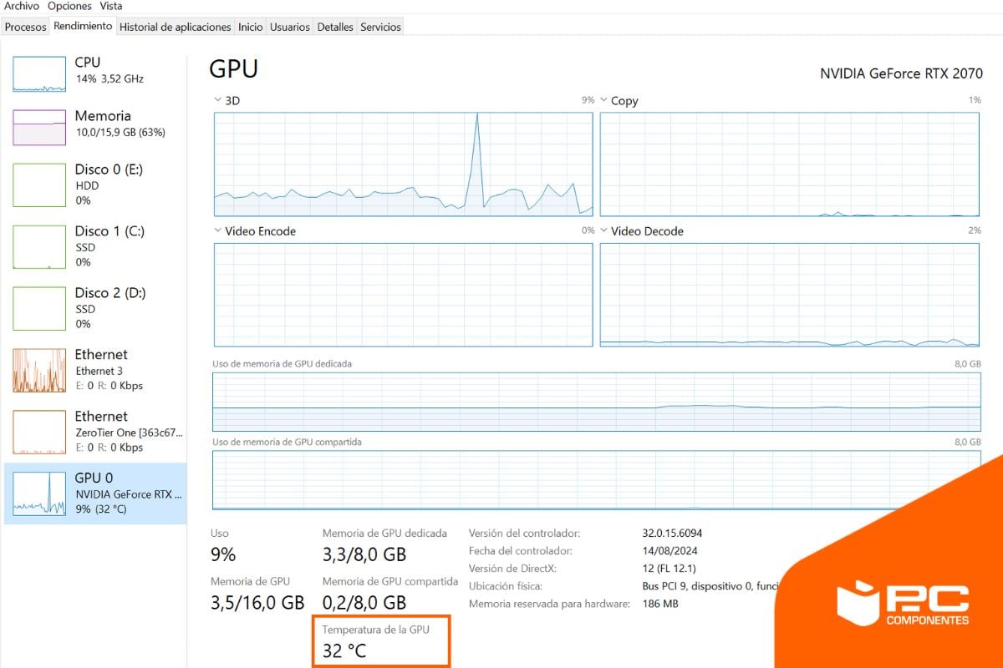Click the 0,2/8,0 GB shared memory value
The height and width of the screenshot is (668, 1003).
click(364, 603)
